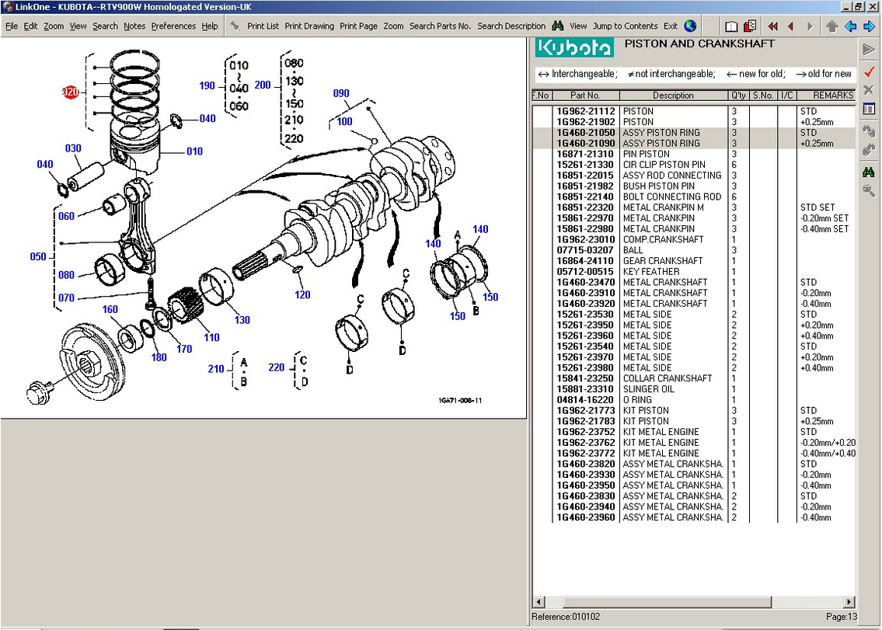Click the gray next page arrow
This screenshot has height=630, width=882.
point(810,26)
